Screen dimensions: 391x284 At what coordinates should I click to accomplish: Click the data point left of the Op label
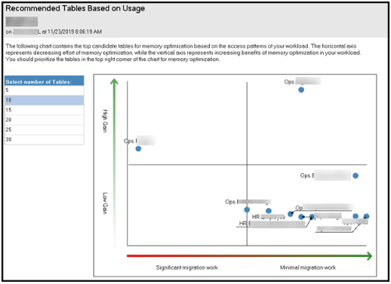point(290,214)
